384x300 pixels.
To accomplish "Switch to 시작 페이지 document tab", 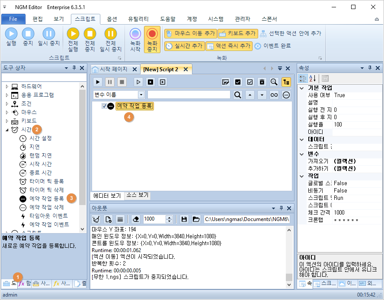I will tap(114, 69).
